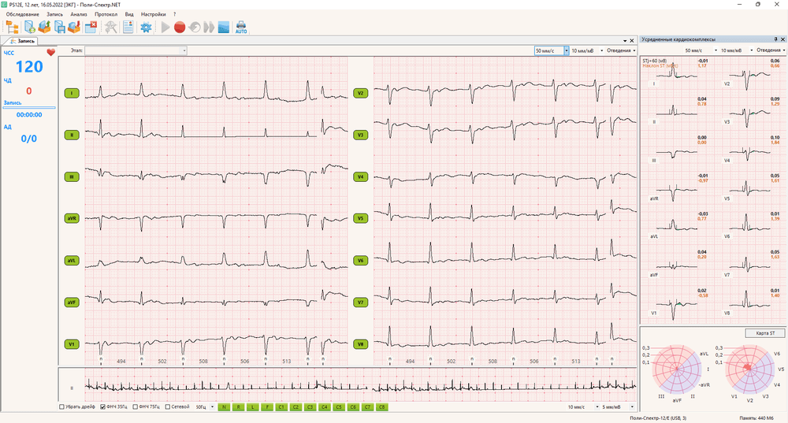Click the AUTO print icon

[241, 27]
